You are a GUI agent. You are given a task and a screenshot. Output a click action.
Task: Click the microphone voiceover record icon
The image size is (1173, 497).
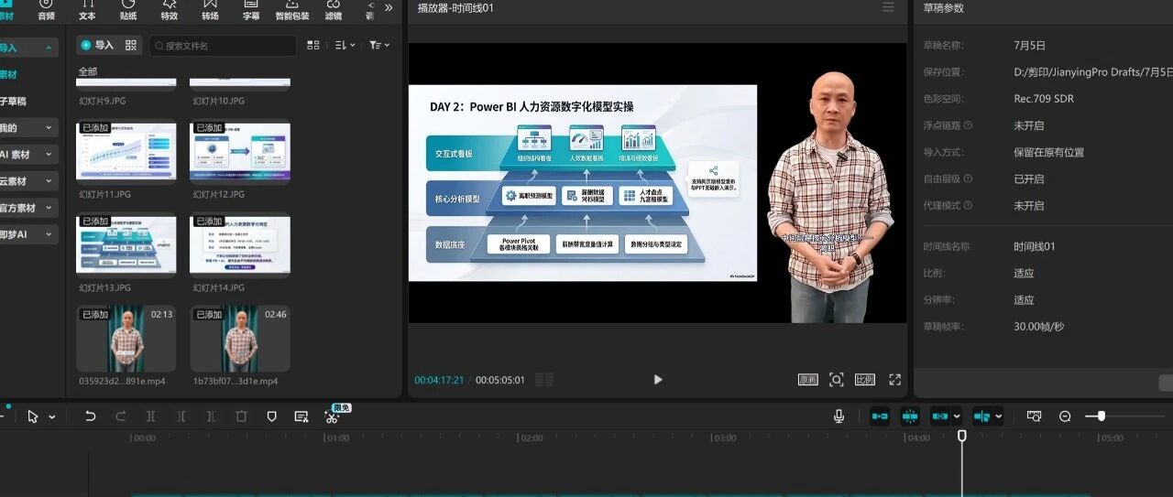coord(839,416)
